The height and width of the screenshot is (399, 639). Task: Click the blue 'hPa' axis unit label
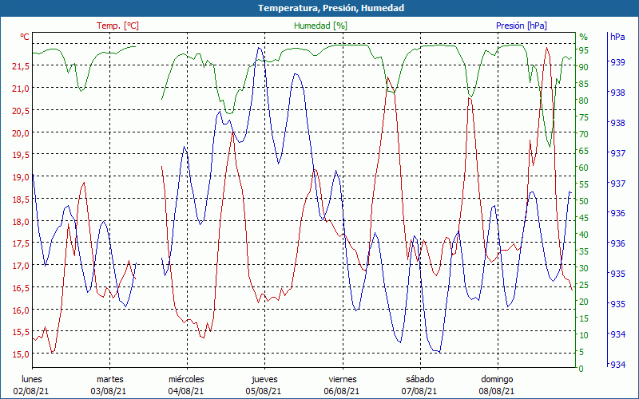[617, 37]
